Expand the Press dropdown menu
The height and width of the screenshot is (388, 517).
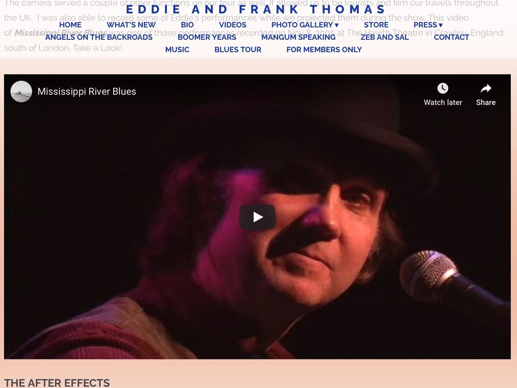pyautogui.click(x=428, y=25)
